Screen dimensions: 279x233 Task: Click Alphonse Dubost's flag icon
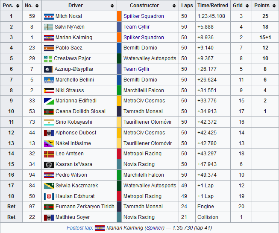pos(49,133)
